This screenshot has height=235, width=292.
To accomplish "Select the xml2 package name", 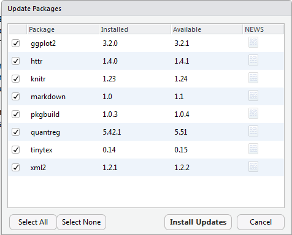I will [38, 168].
